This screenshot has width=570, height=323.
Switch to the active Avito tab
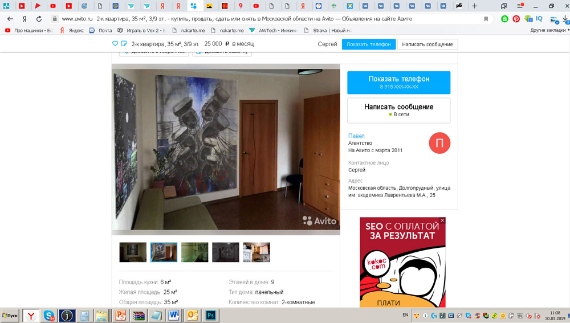(193, 6)
